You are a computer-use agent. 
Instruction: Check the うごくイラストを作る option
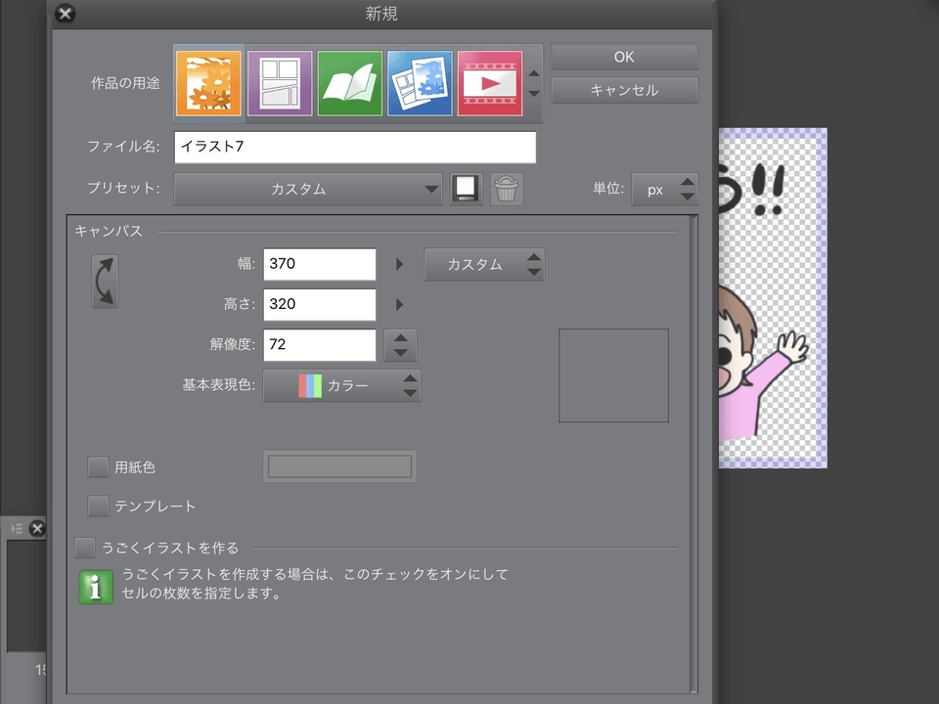pyautogui.click(x=85, y=548)
